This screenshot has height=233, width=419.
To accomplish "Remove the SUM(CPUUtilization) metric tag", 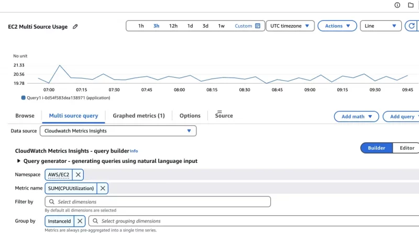I will tap(103, 188).
